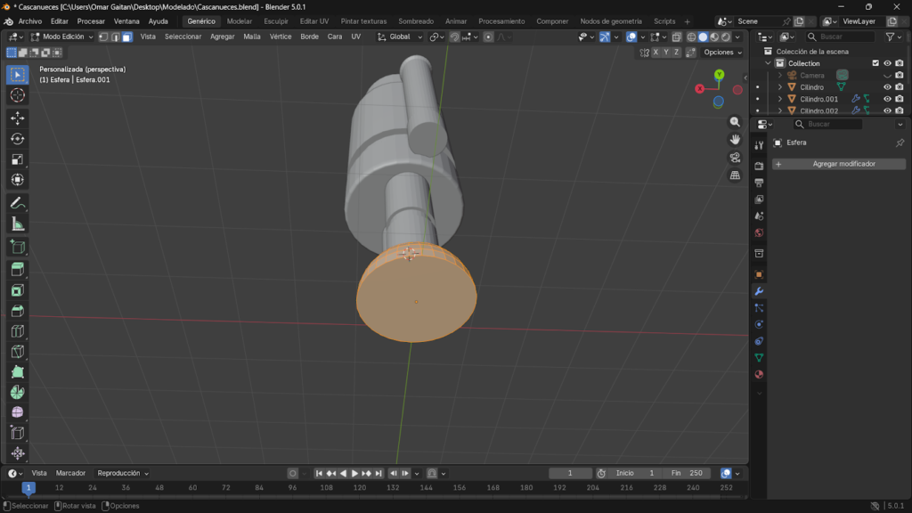
Task: Click the zoom magnifier viewport gizmo
Action: click(x=735, y=122)
